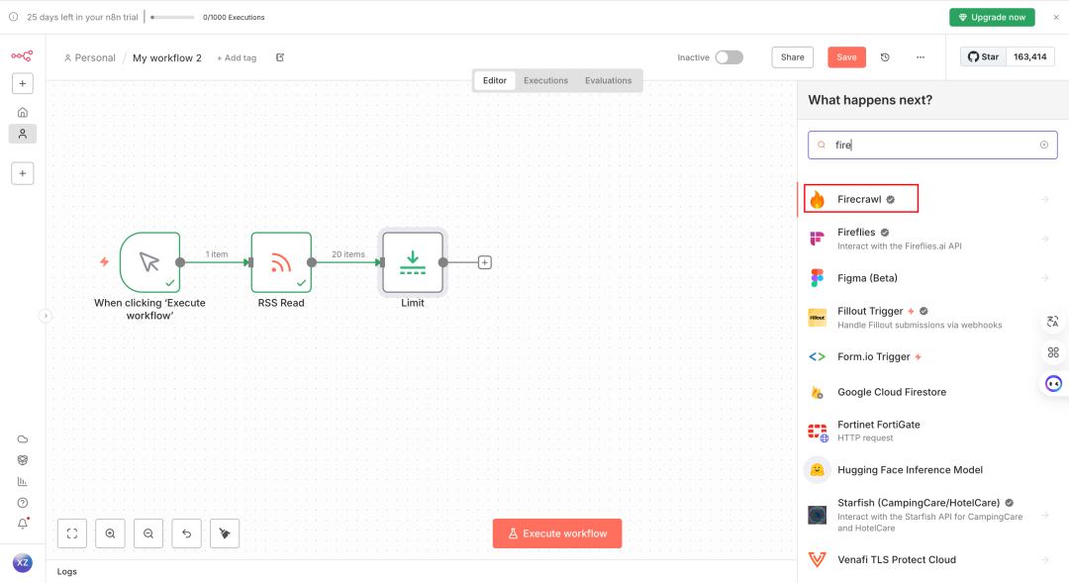Open the Personal breadcrumb link

89,58
